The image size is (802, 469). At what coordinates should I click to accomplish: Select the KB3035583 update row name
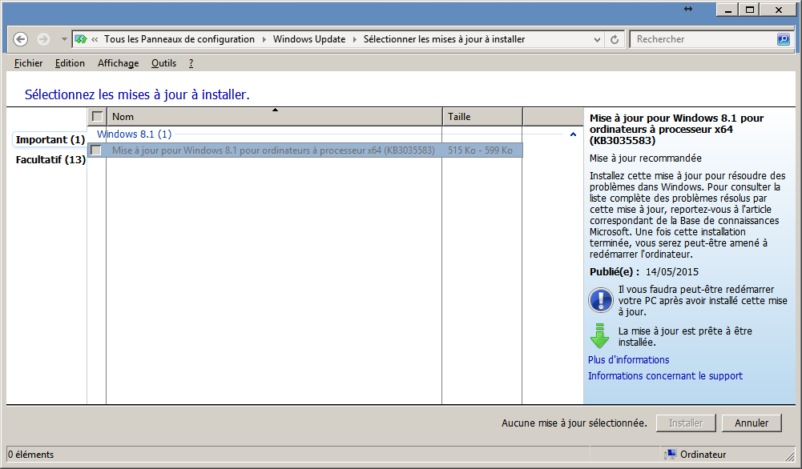coord(273,150)
